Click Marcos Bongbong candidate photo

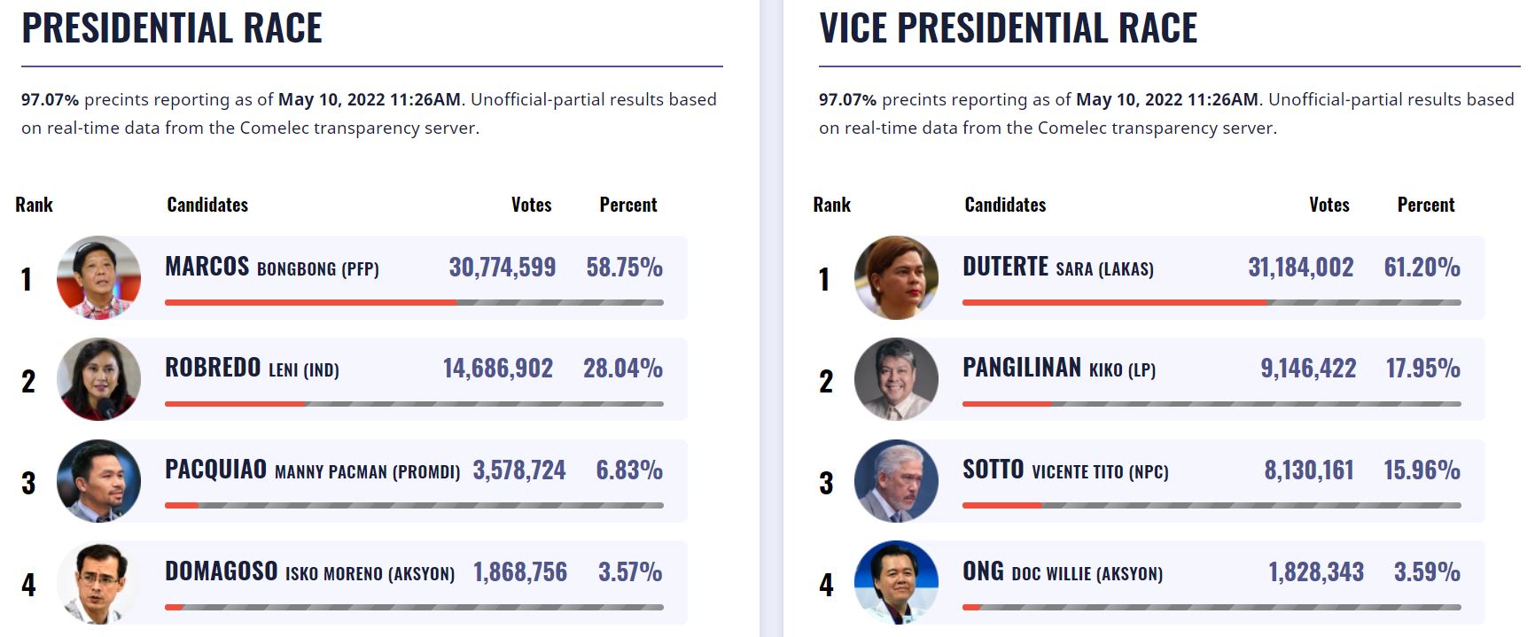tap(98, 277)
